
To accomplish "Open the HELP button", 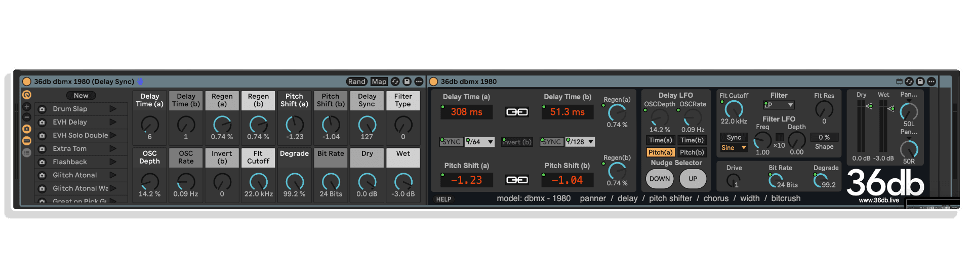I will coord(443,200).
